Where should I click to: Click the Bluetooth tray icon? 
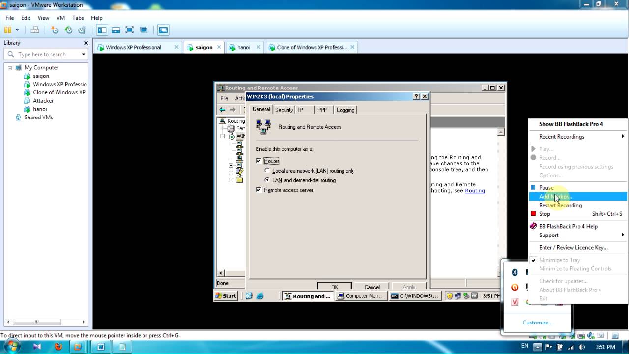515,272
